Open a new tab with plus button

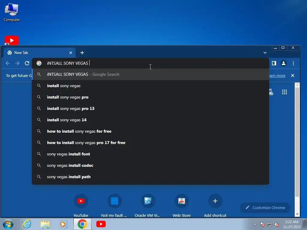(x=82, y=53)
